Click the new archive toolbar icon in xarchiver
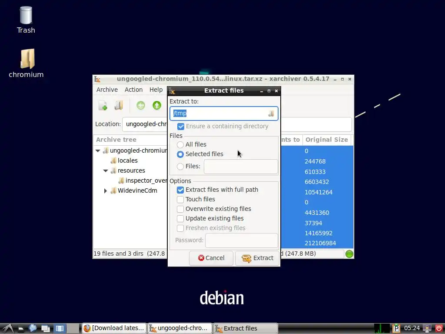Viewport: 445px width, 334px height. click(x=103, y=105)
